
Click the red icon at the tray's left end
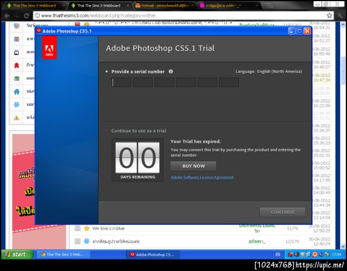(x=290, y=254)
